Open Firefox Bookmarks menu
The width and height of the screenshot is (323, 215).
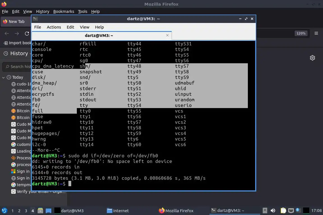(64, 11)
